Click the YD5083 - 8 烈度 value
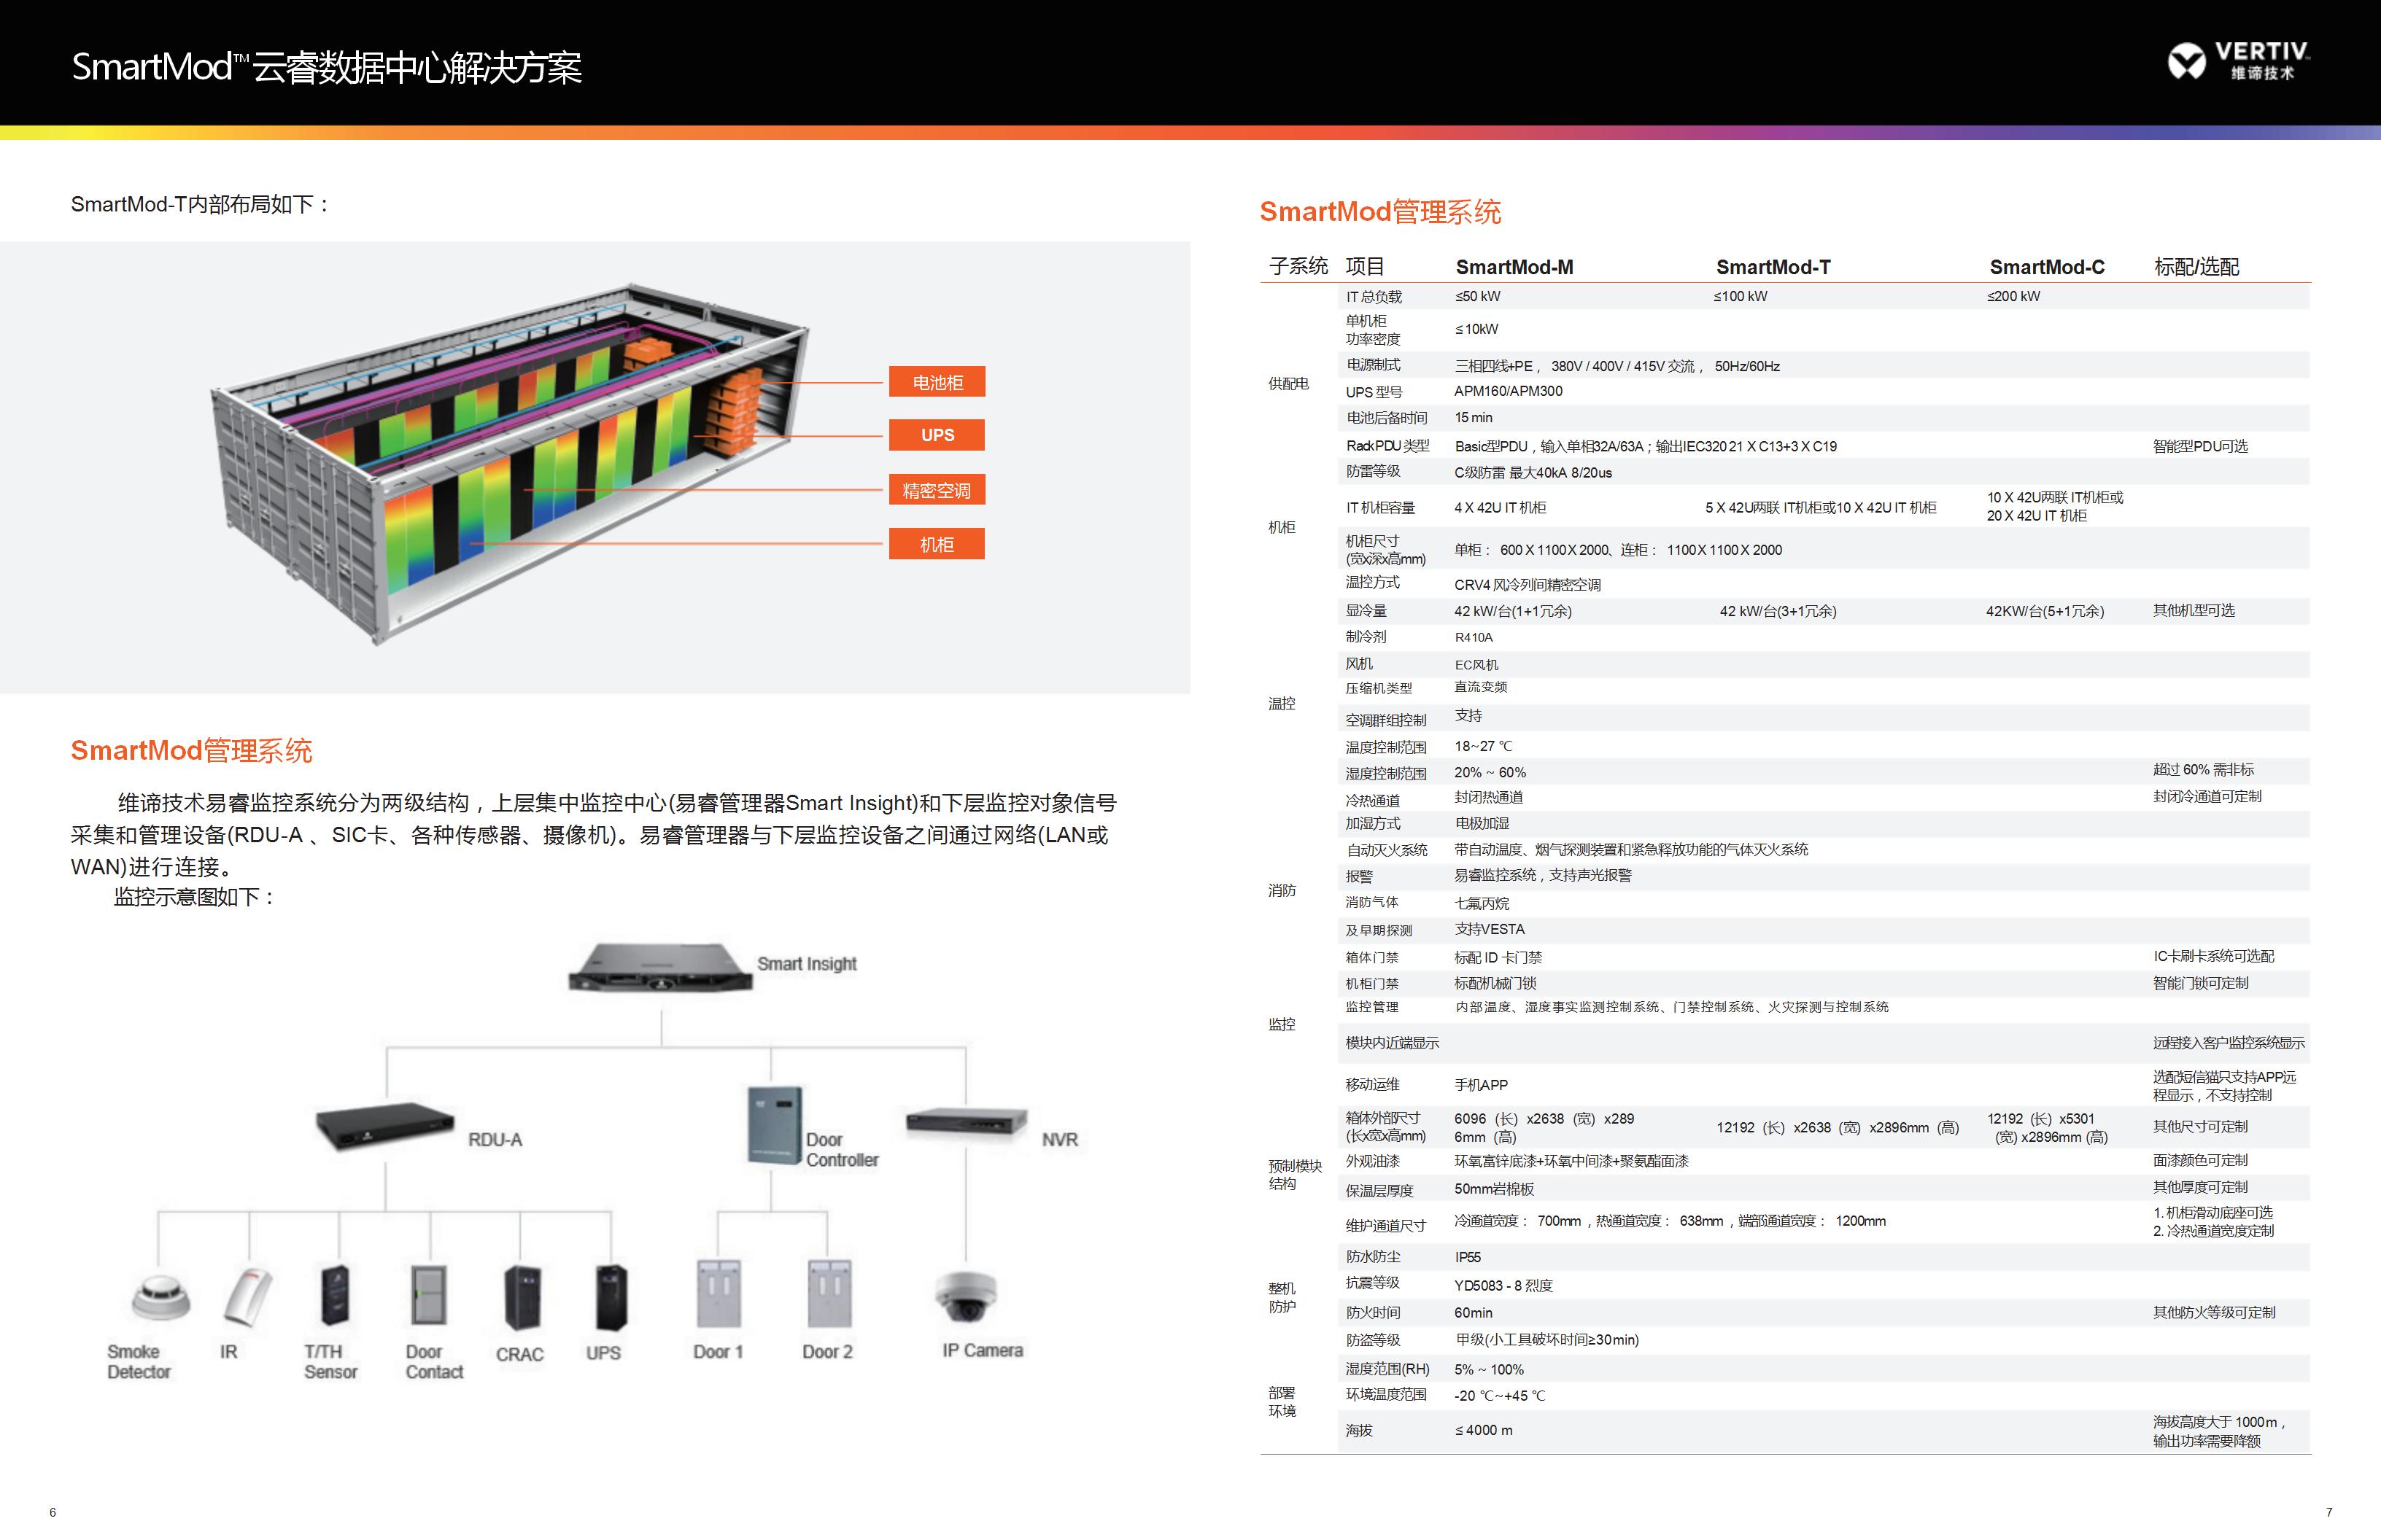 pyautogui.click(x=1503, y=1285)
